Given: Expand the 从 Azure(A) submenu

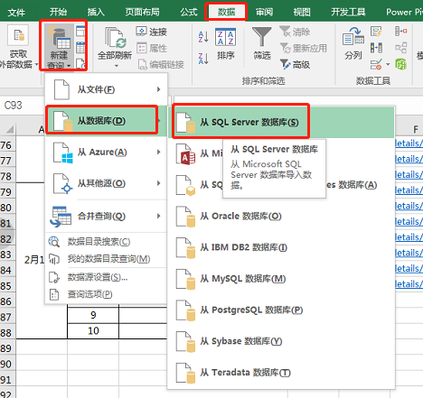Looking at the screenshot, I should coord(106,152).
